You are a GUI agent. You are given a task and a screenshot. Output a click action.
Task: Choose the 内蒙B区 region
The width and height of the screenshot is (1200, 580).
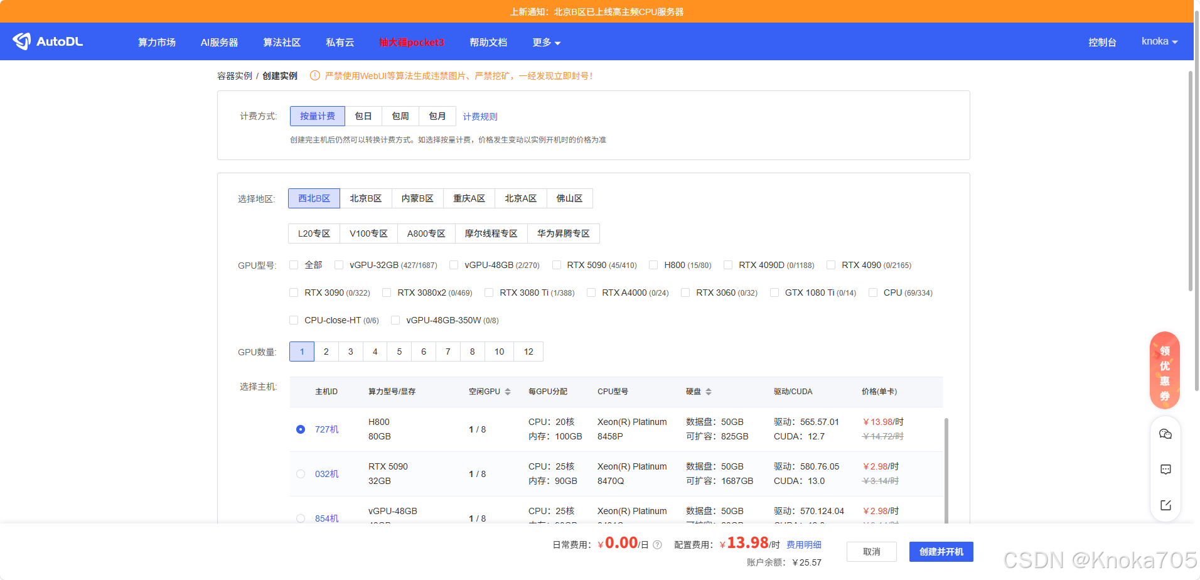[x=418, y=198]
